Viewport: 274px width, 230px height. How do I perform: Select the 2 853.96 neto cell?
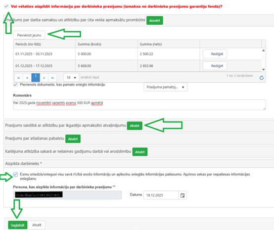pyautogui.click(x=169, y=66)
